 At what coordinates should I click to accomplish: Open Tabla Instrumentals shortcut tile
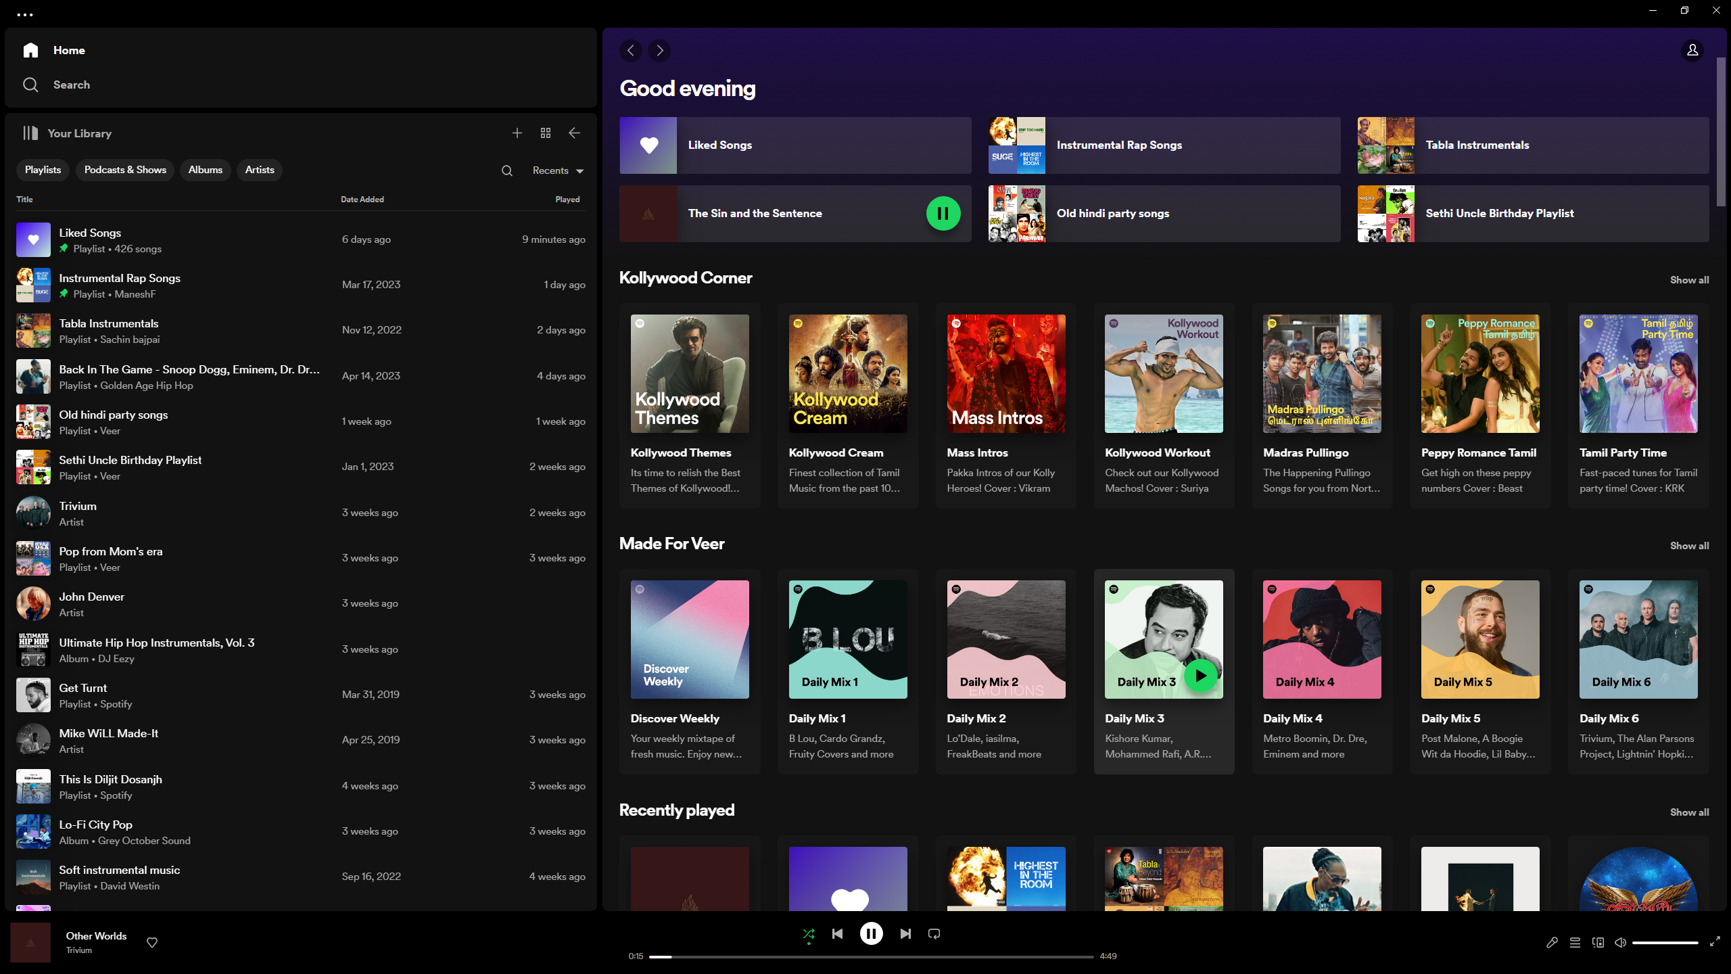[1533, 145]
